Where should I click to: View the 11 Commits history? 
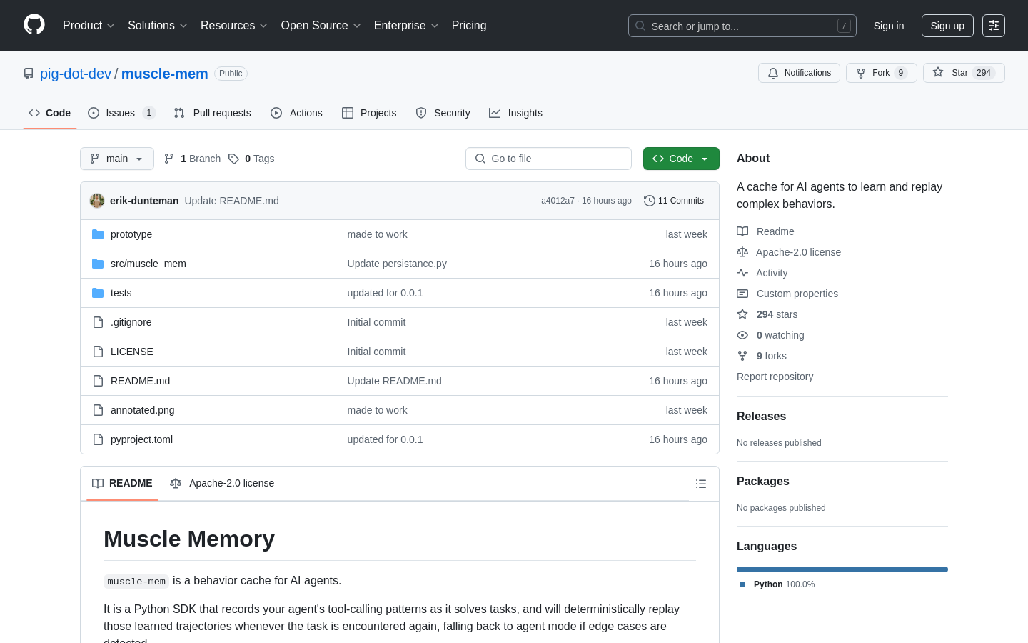click(x=674, y=201)
